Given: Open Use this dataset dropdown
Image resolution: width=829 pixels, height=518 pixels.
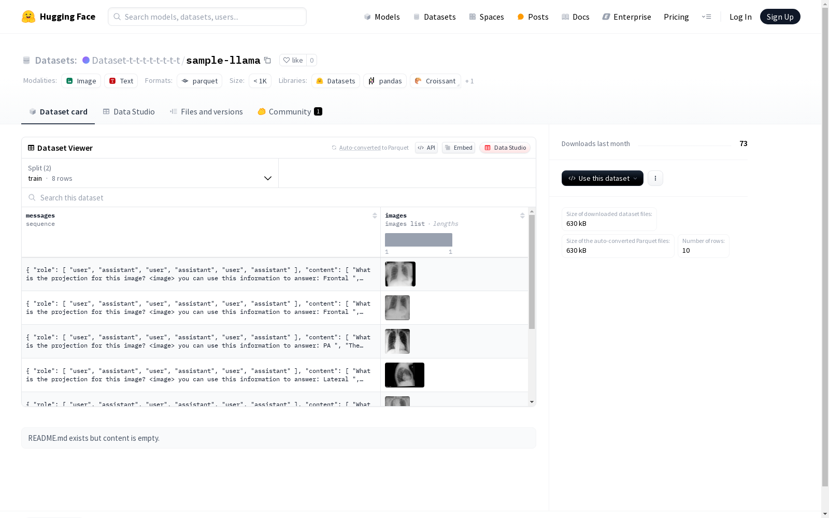Looking at the screenshot, I should [603, 178].
